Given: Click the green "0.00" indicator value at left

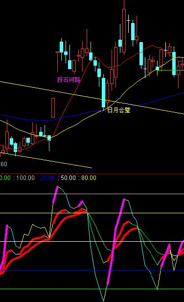Looking at the screenshot, I should coord(5,177).
